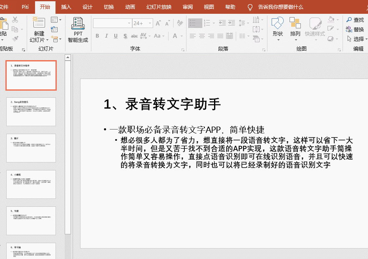Open 段落 dialog launcher
The image size is (368, 259).
[264, 50]
